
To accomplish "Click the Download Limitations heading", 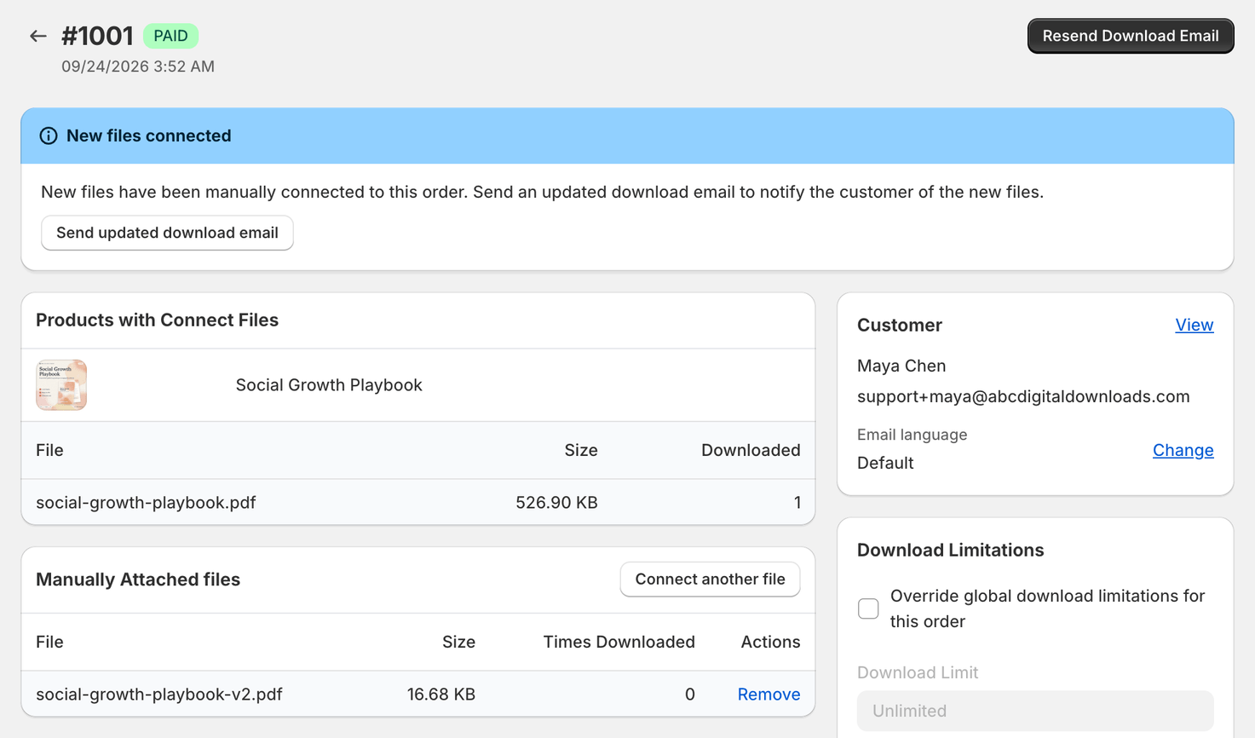I will (950, 550).
